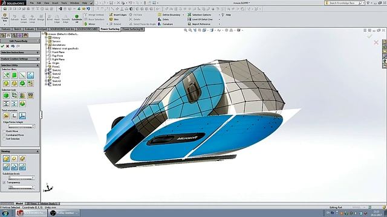Image resolution: width=387 pixels, height=217 pixels.
Task: Enable the Soft Selection checkbox
Action: pyautogui.click(x=4, y=139)
